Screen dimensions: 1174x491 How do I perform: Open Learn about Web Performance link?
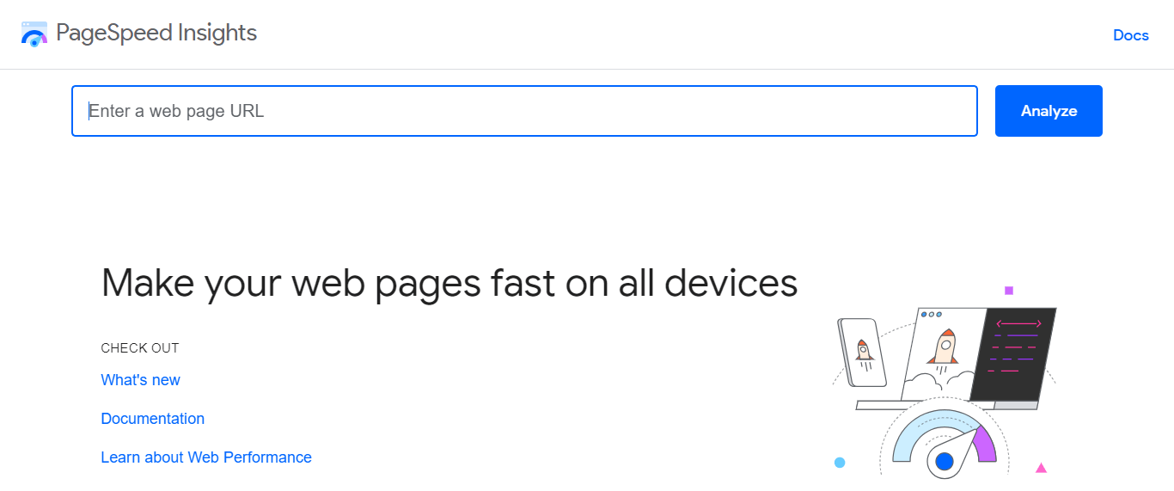point(206,457)
